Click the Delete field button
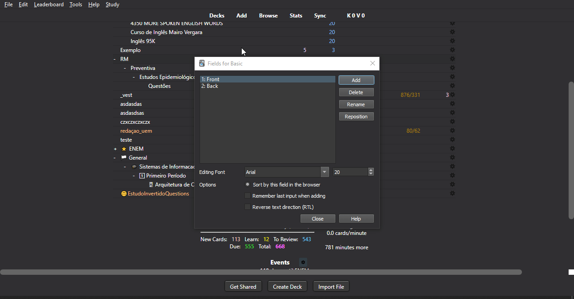The image size is (574, 299). pyautogui.click(x=356, y=92)
